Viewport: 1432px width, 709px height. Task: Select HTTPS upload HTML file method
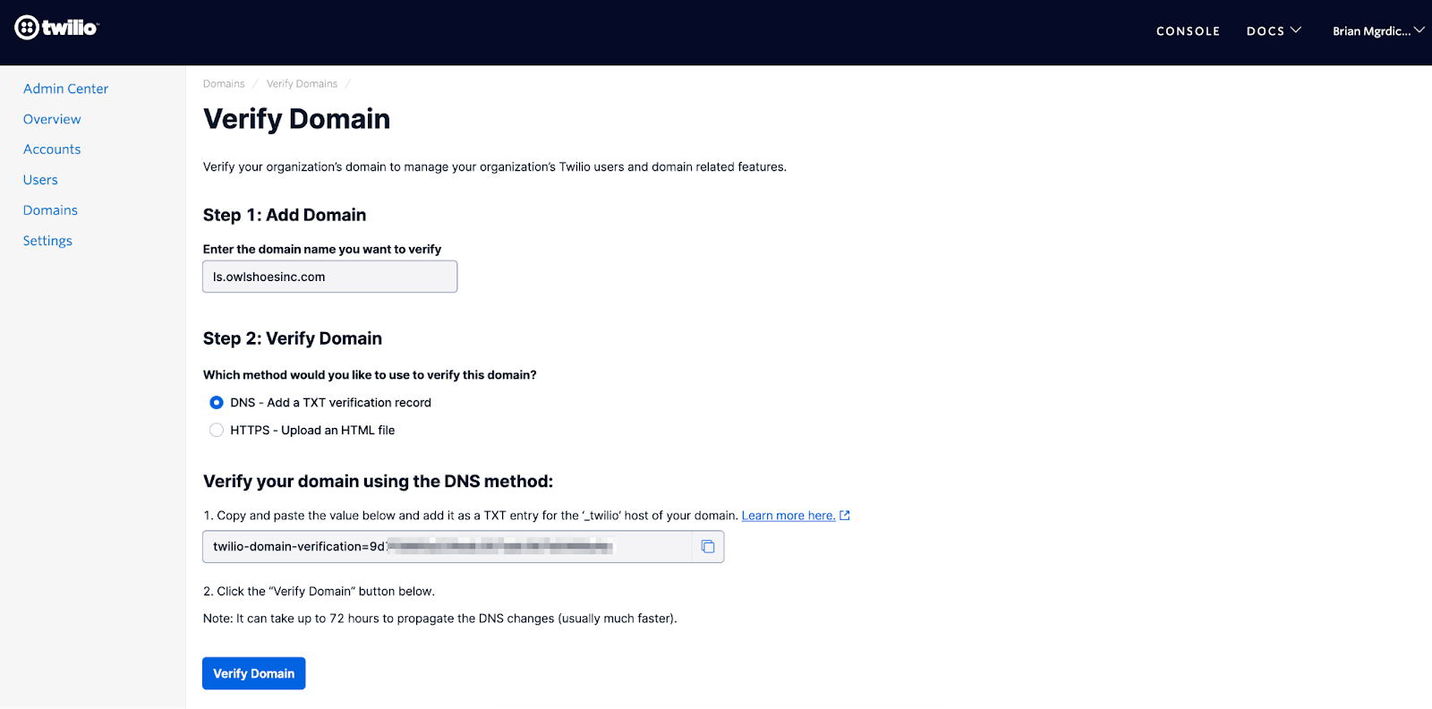pyautogui.click(x=217, y=431)
